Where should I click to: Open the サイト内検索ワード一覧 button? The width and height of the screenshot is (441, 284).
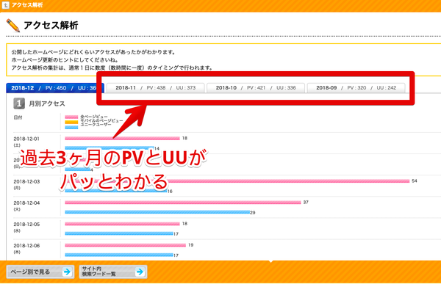[x=113, y=272]
